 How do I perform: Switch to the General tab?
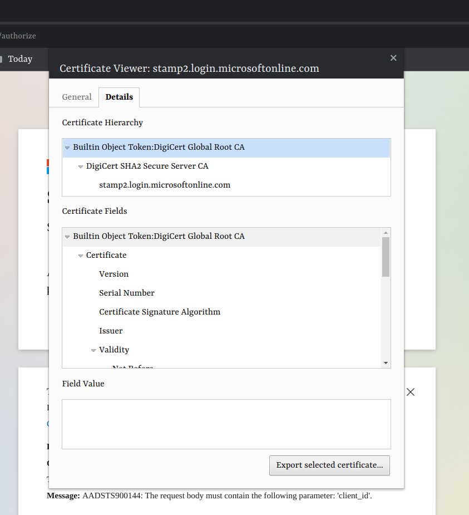coord(77,97)
